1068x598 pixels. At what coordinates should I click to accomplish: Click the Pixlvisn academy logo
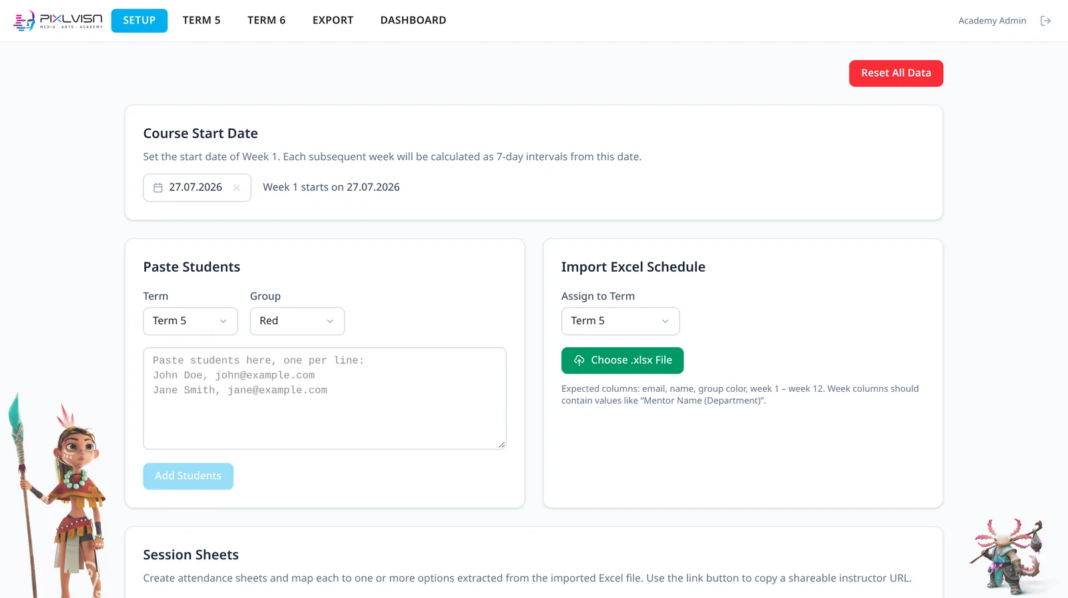tap(58, 21)
